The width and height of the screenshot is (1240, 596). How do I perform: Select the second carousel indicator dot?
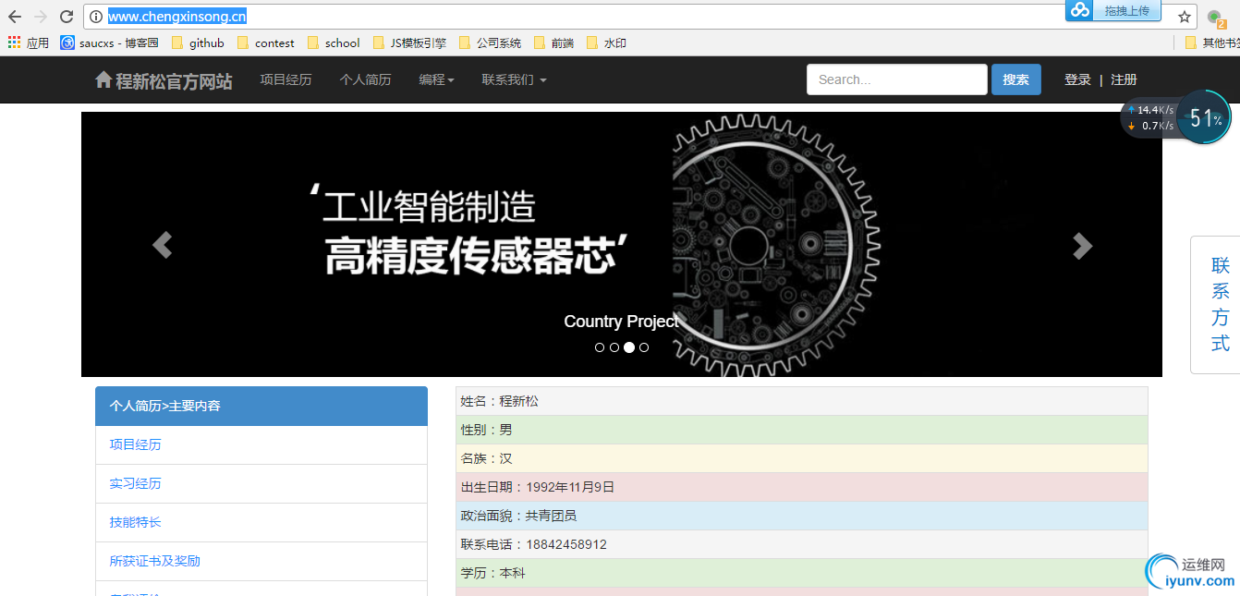[614, 347]
